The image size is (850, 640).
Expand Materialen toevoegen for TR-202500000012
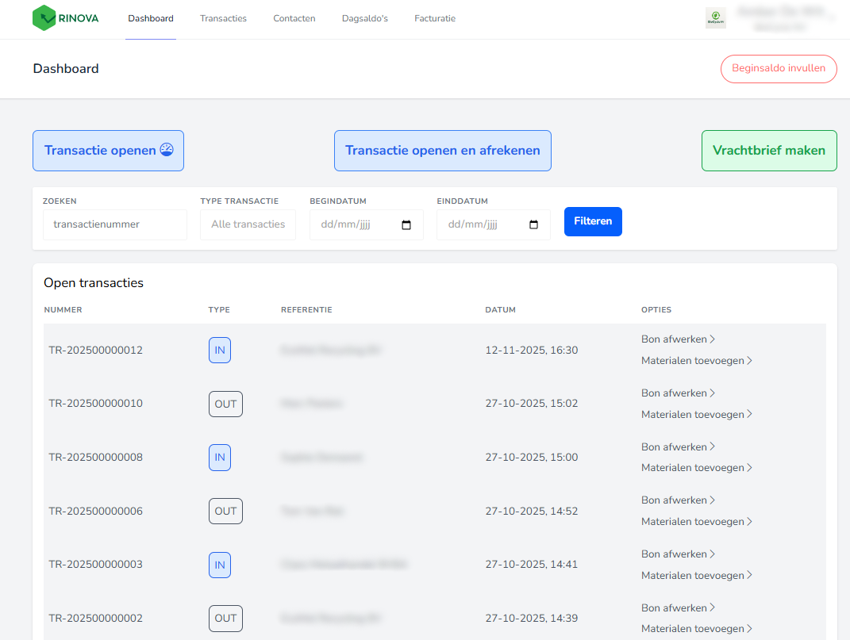(696, 360)
